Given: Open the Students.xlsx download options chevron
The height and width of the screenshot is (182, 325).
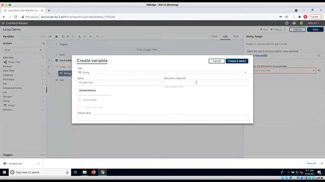Looking at the screenshot, I should click(39, 164).
